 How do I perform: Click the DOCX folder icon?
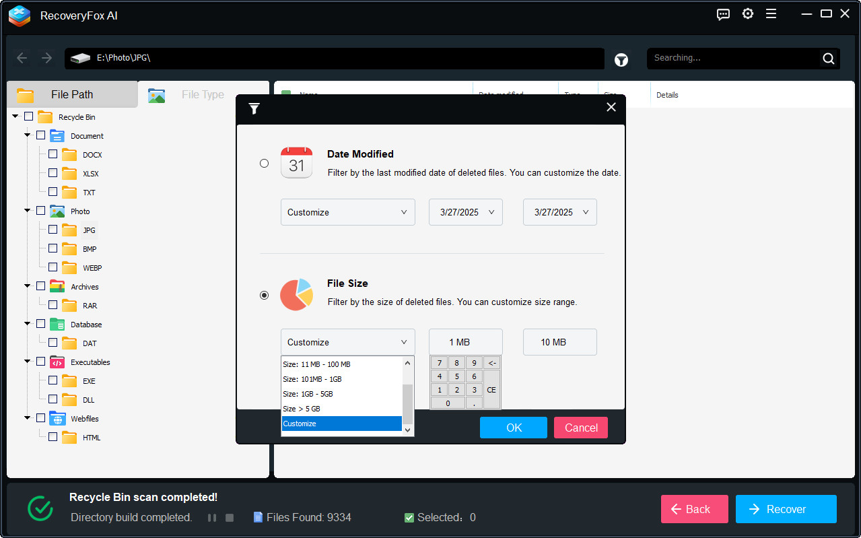(69, 154)
